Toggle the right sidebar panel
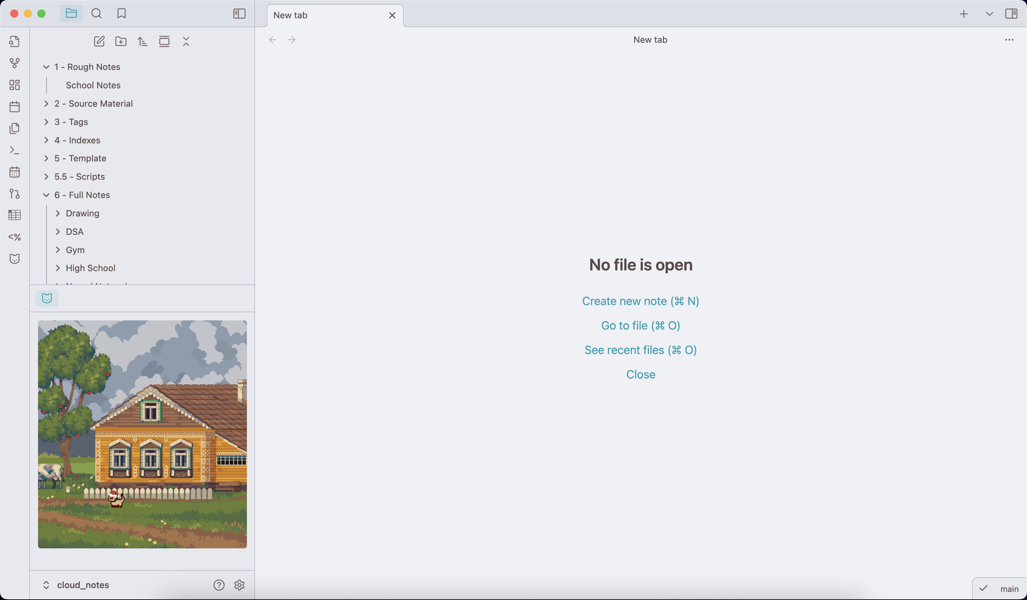The height and width of the screenshot is (600, 1027). tap(1012, 14)
